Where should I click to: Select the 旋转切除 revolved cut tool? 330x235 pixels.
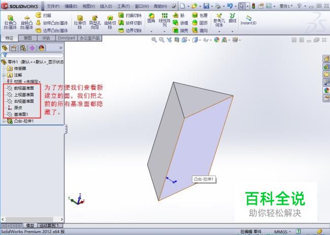pyautogui.click(x=110, y=22)
